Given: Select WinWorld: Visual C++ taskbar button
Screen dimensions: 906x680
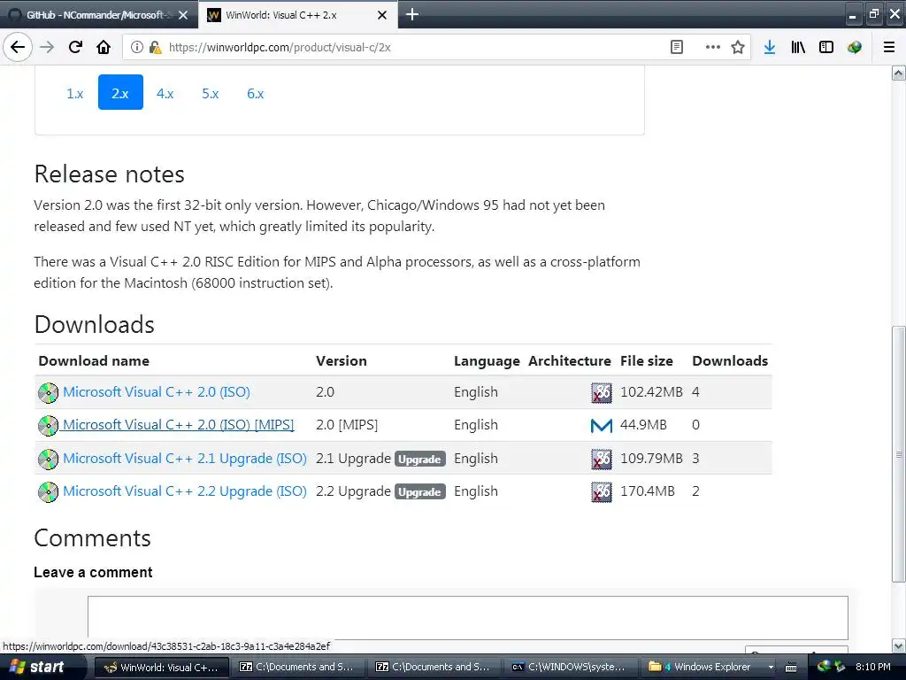Looking at the screenshot, I should click(x=161, y=668).
